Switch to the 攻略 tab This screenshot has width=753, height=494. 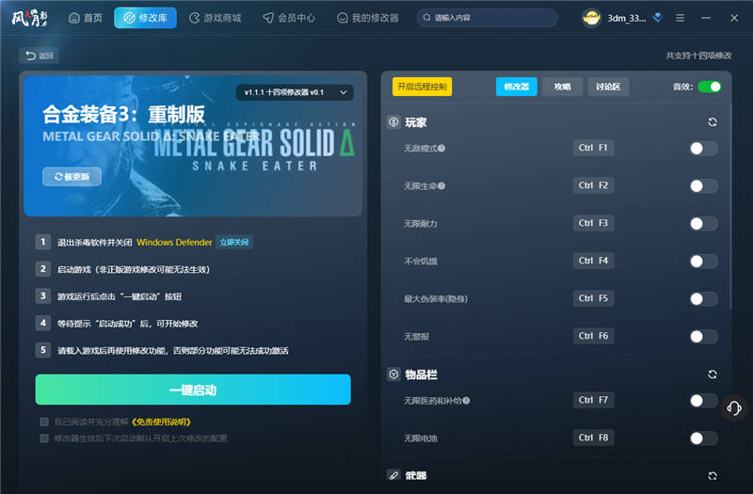tap(562, 87)
